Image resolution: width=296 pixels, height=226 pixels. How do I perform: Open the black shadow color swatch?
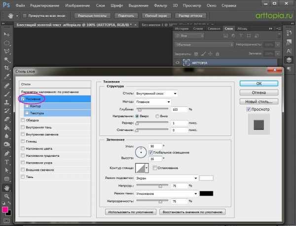tap(206, 193)
